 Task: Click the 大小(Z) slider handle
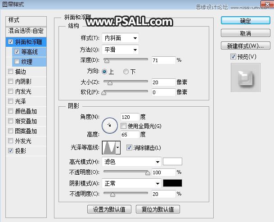(110, 83)
